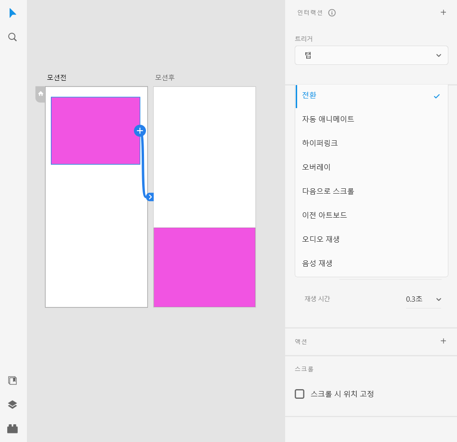Choose 오디오 재생 option
Screen dimensions: 457x442
[x=372, y=239]
